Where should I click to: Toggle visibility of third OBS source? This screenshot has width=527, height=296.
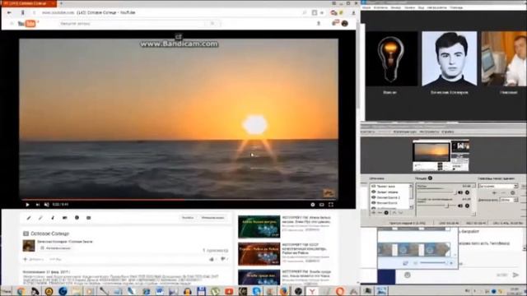[373, 197]
